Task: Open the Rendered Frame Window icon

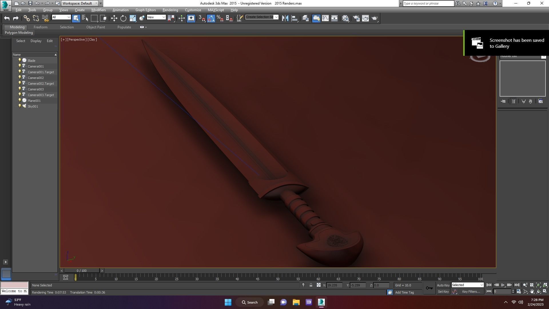Action: coord(365,18)
